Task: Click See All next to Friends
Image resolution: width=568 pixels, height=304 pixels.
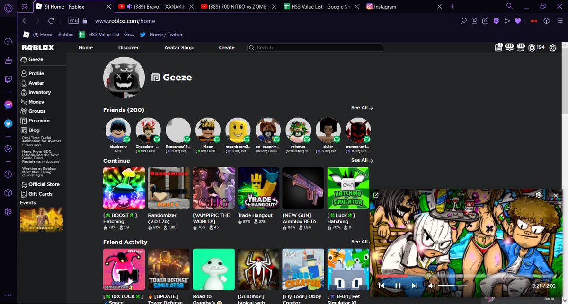Action: (362, 108)
